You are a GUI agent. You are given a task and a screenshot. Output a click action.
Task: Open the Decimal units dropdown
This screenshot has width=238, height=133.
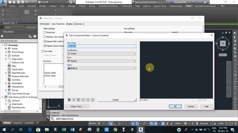click(205, 123)
